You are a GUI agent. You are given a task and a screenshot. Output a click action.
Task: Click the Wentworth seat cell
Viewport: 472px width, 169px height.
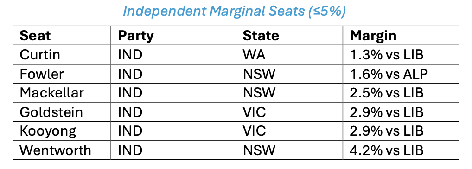coord(62,150)
